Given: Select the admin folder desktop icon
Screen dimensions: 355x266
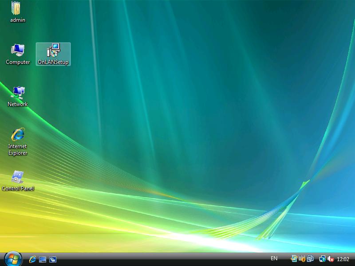Looking at the screenshot, I should click(17, 8).
